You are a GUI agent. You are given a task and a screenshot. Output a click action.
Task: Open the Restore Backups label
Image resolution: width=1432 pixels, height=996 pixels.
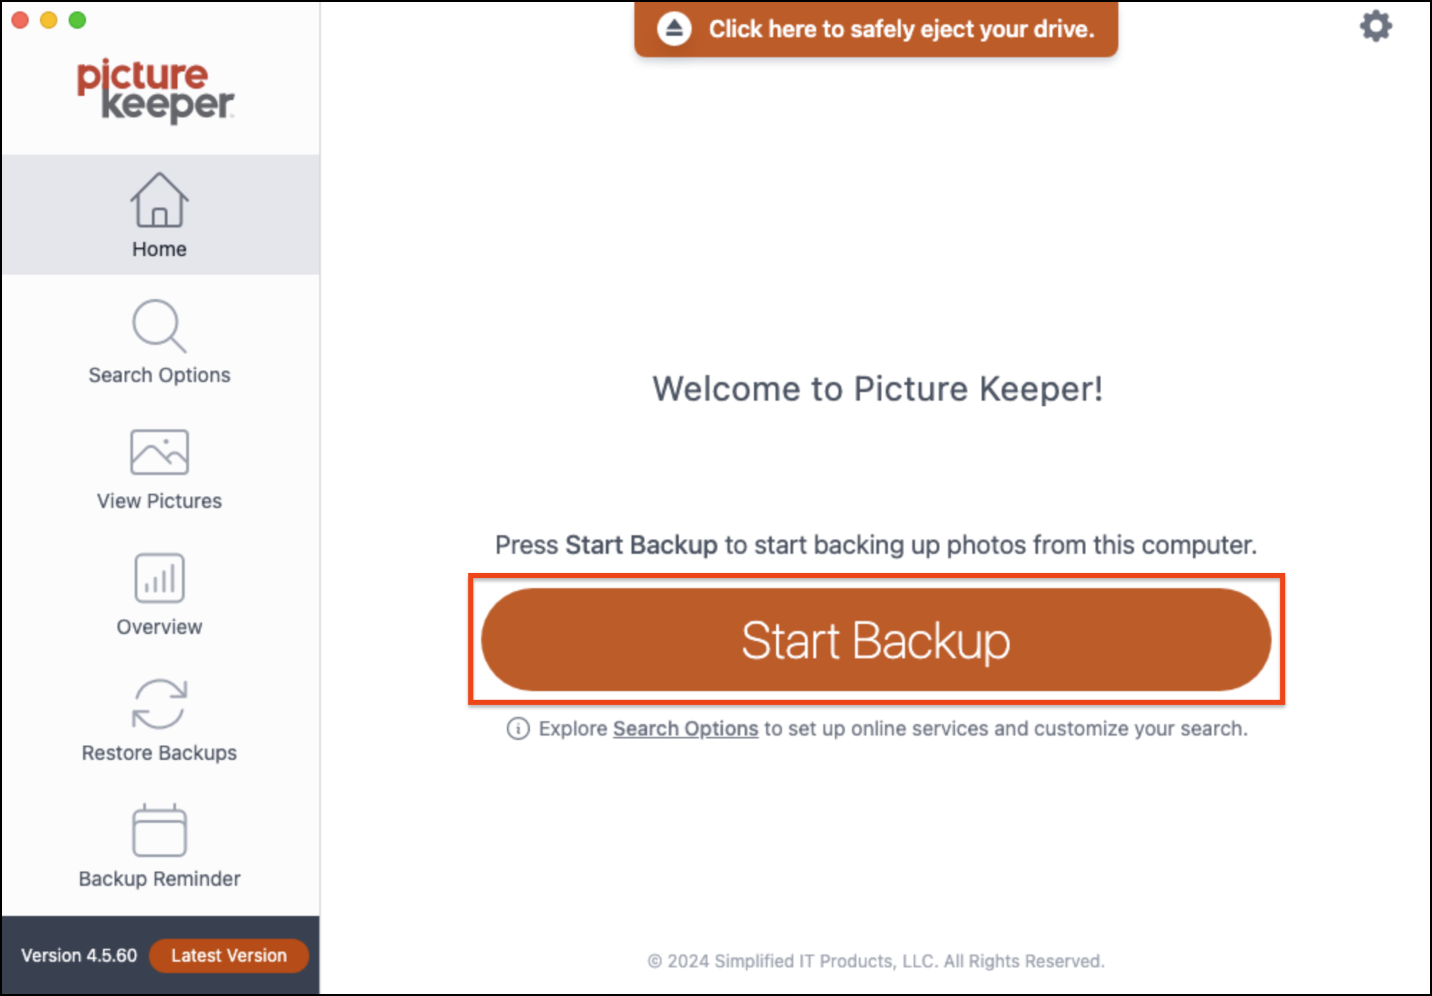point(159,753)
